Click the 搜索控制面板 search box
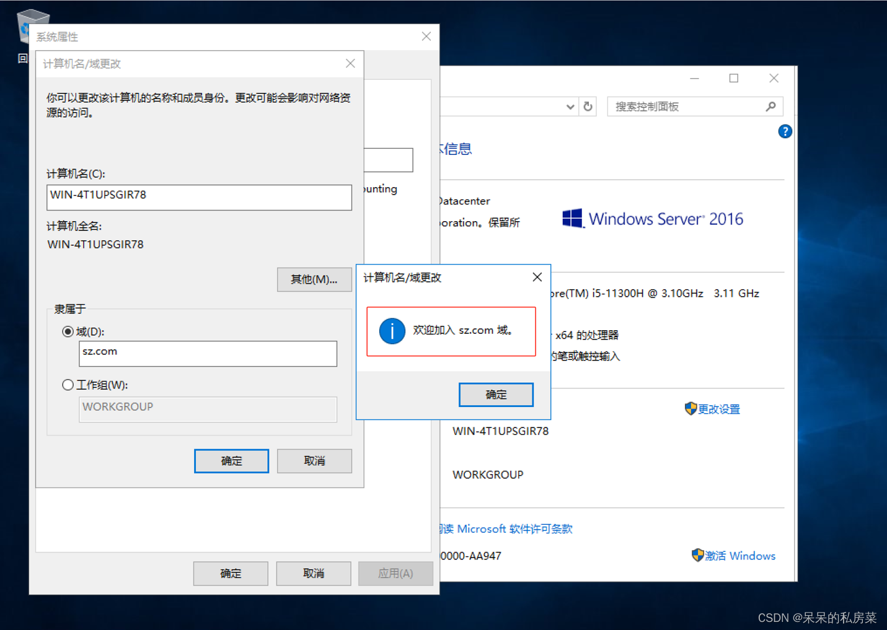Screen dimensions: 887x630 (695, 107)
